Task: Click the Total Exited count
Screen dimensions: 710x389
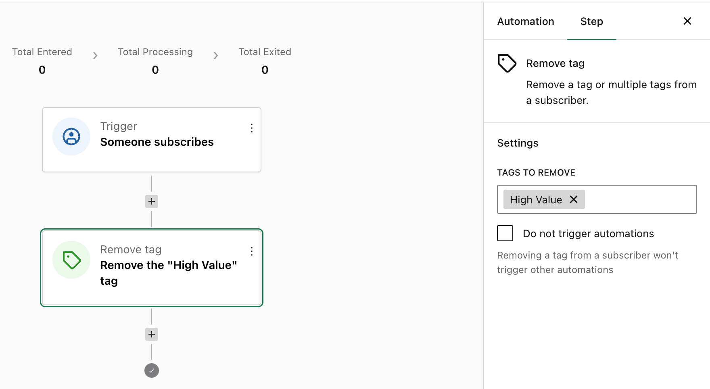Action: pyautogui.click(x=265, y=70)
